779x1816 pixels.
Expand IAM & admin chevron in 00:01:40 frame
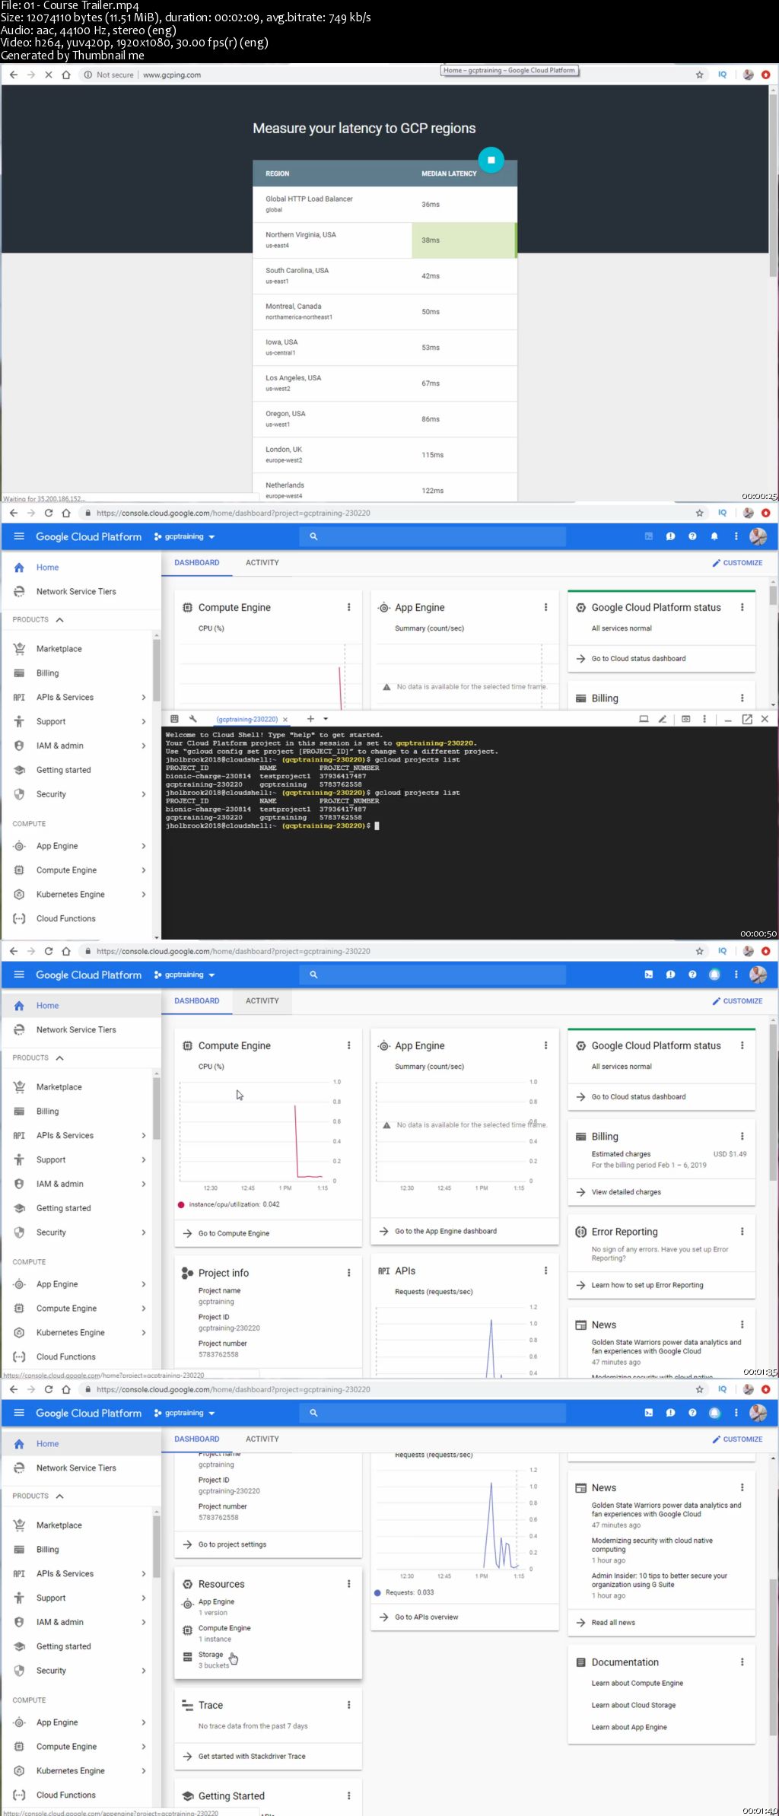click(144, 1622)
